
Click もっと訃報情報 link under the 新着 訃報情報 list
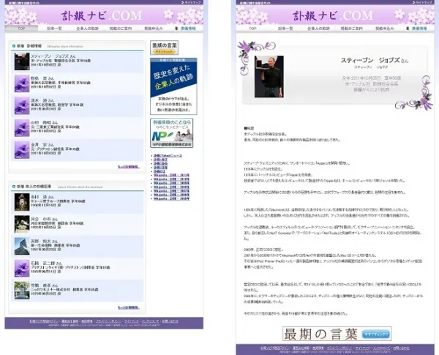(129, 167)
